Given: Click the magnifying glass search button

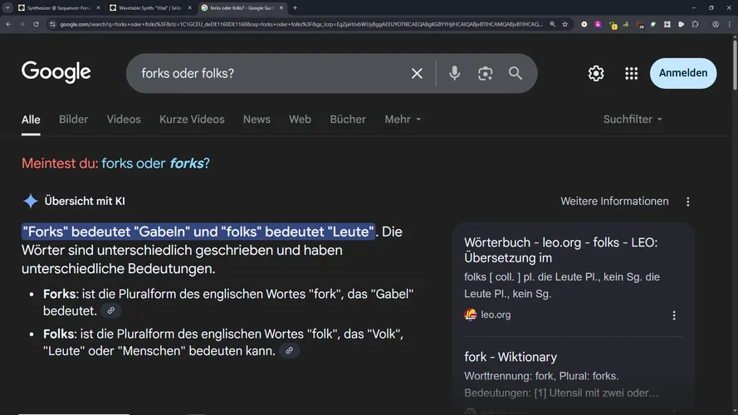Looking at the screenshot, I should click(x=516, y=74).
